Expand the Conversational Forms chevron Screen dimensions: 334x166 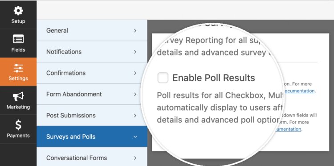click(135, 158)
